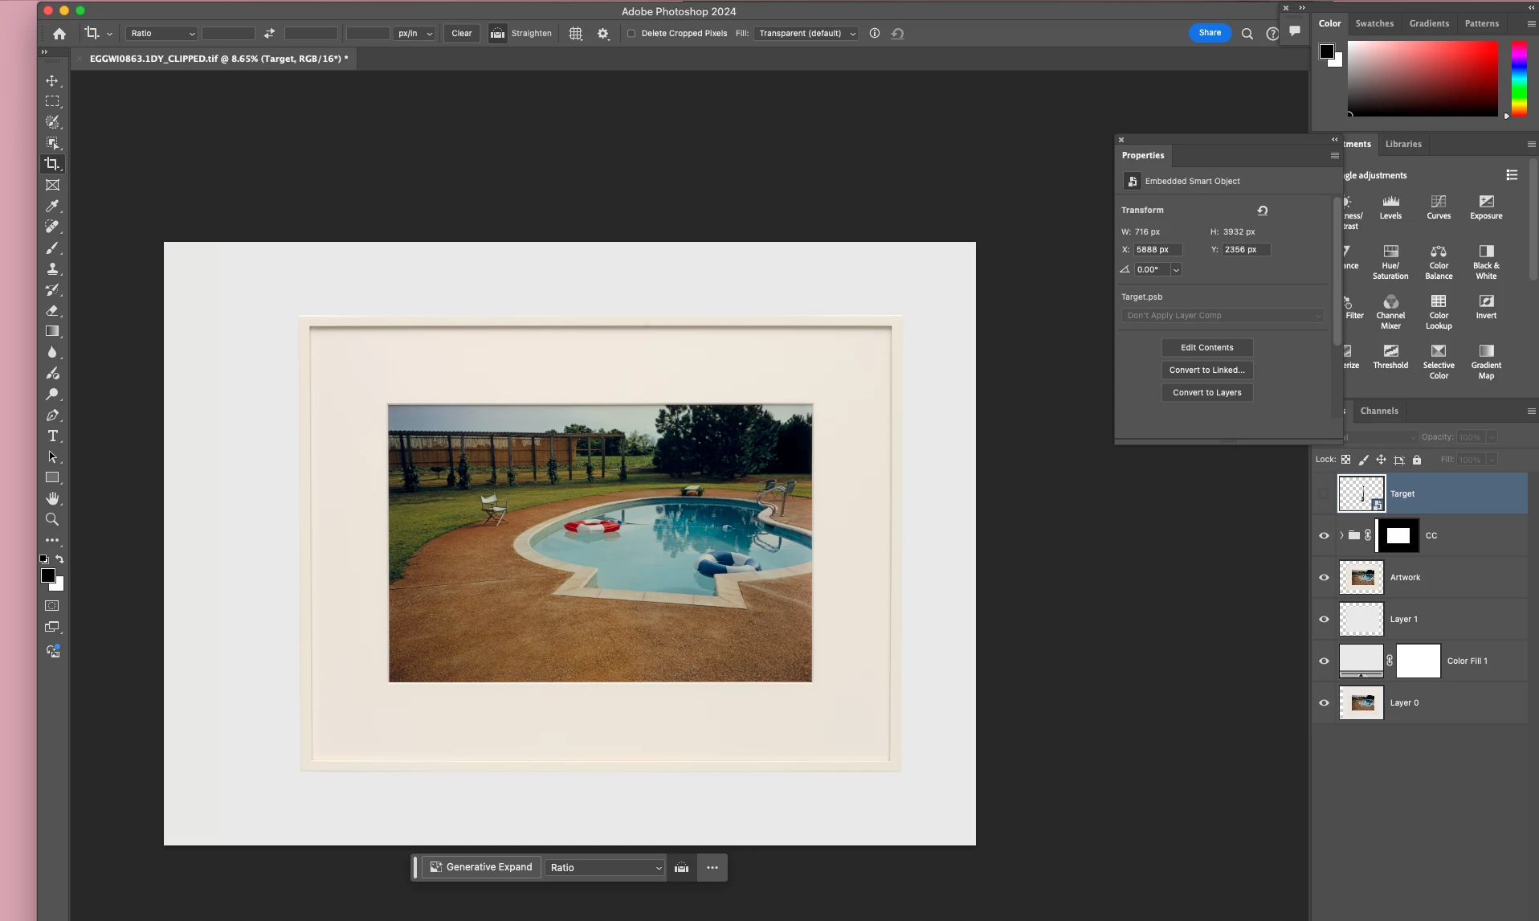Image resolution: width=1539 pixels, height=921 pixels.
Task: Show the Target layer
Action: pyautogui.click(x=1324, y=494)
